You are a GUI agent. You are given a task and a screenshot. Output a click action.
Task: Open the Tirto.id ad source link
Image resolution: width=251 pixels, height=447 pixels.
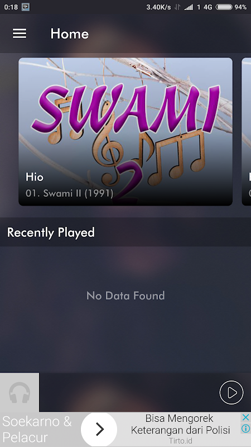(180, 441)
